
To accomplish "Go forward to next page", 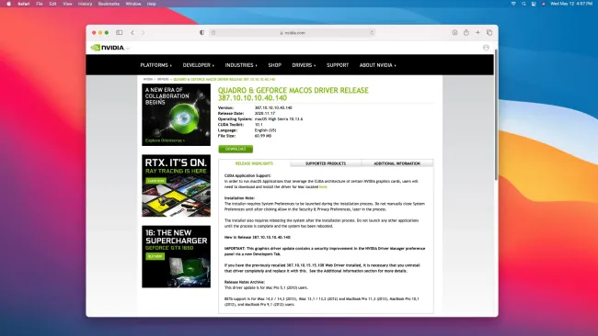I will pos(143,33).
